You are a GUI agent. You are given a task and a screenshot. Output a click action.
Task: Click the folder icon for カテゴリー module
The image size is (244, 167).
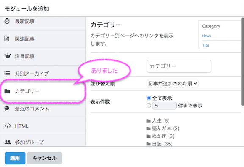coord(7,91)
